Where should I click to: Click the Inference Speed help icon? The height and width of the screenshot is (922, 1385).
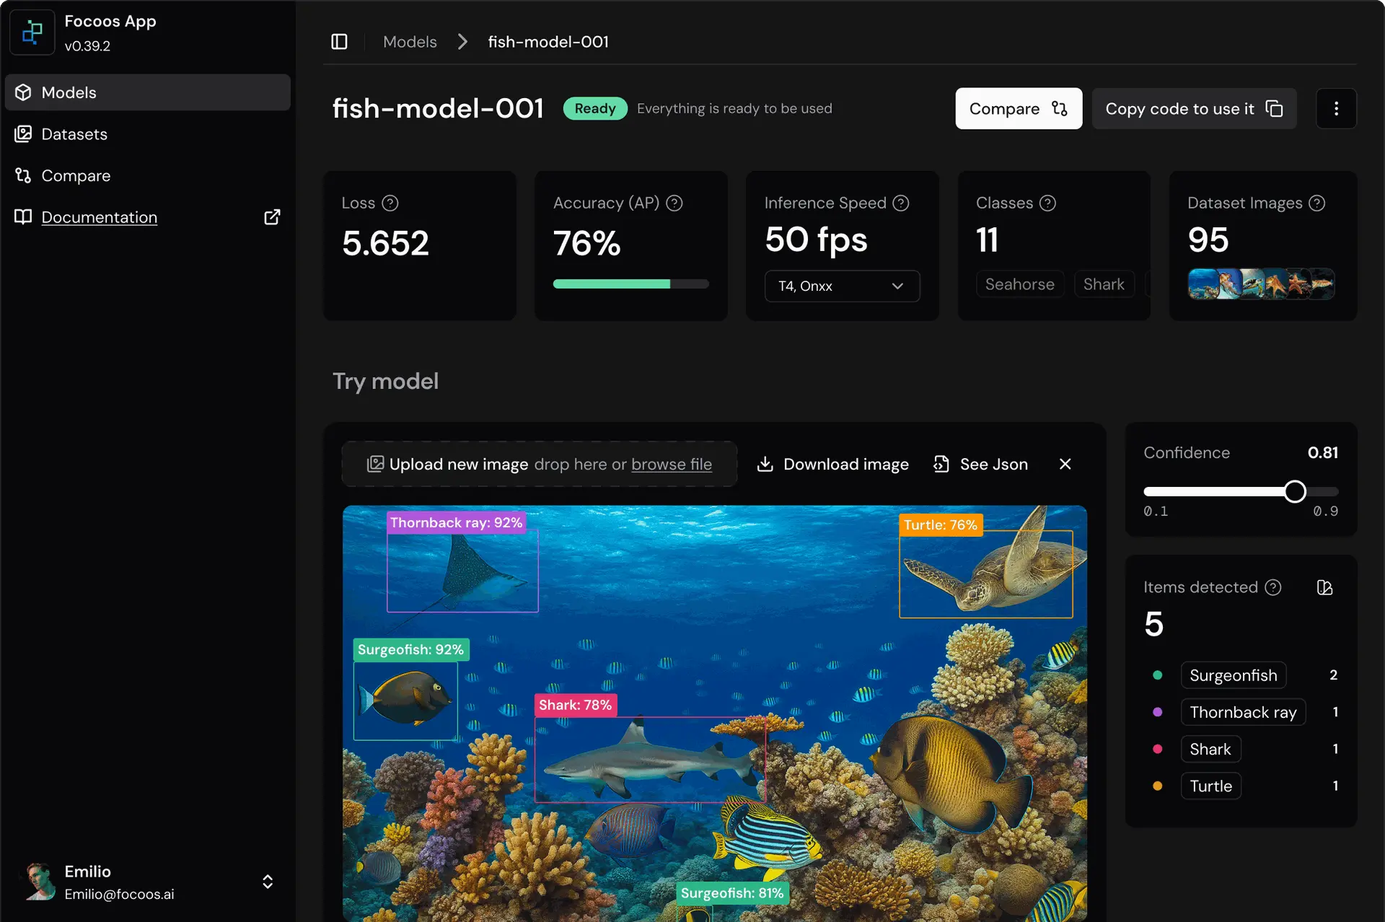901,203
